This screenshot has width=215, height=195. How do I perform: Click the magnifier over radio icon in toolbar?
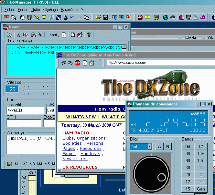114,17
